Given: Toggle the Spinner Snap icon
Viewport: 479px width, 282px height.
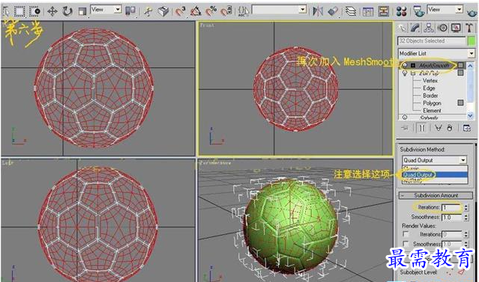Looking at the screenshot, I should point(226,11).
